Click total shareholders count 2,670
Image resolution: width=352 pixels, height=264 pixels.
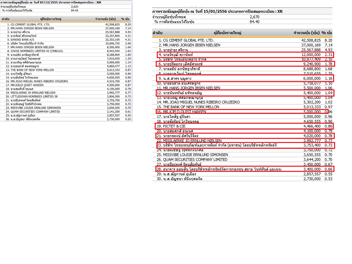click(x=254, y=17)
